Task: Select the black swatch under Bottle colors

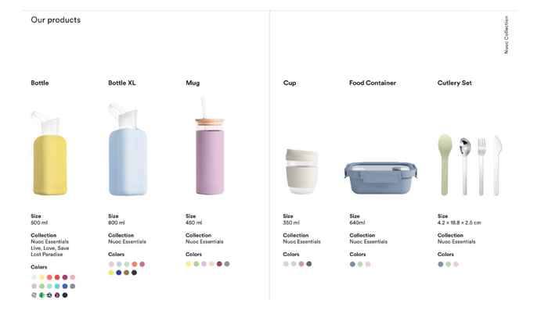Action: tap(65, 295)
